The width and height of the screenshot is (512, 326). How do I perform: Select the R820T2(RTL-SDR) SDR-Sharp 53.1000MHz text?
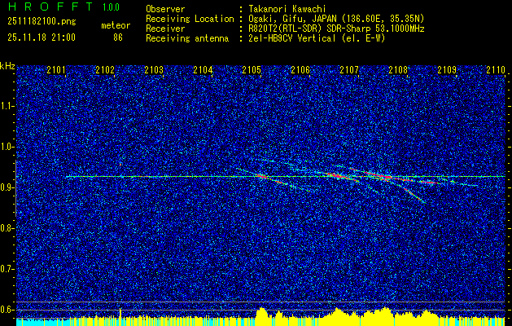[337, 29]
